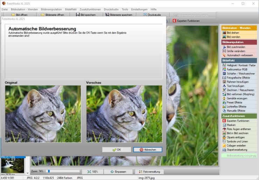This screenshot has width=259, height=180.
Task: Open Bild verformen (Morphing)
Action: point(239,94)
